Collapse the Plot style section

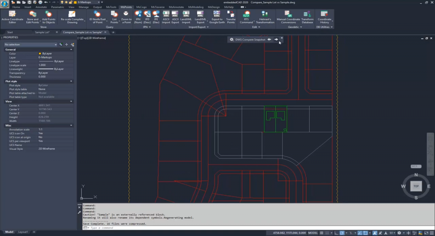(x=71, y=81)
